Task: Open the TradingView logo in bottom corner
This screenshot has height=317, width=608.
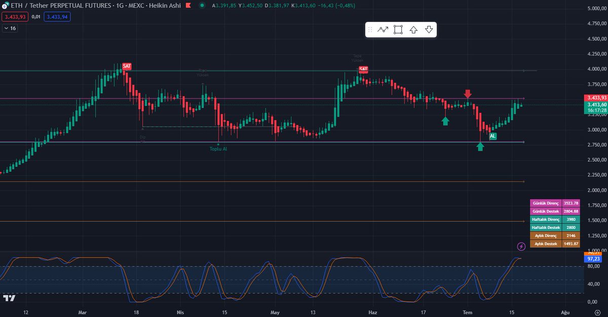Action: click(x=9, y=298)
